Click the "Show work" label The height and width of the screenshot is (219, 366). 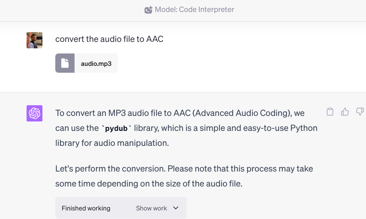(151, 208)
